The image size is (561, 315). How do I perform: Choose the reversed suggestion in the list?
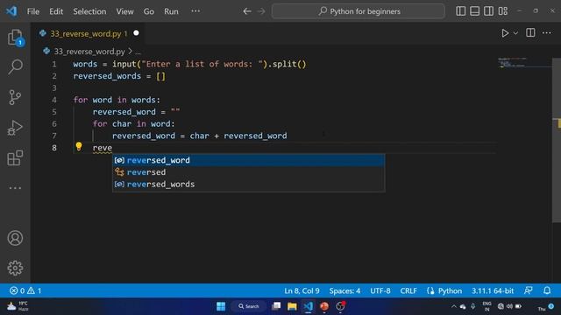click(249, 172)
